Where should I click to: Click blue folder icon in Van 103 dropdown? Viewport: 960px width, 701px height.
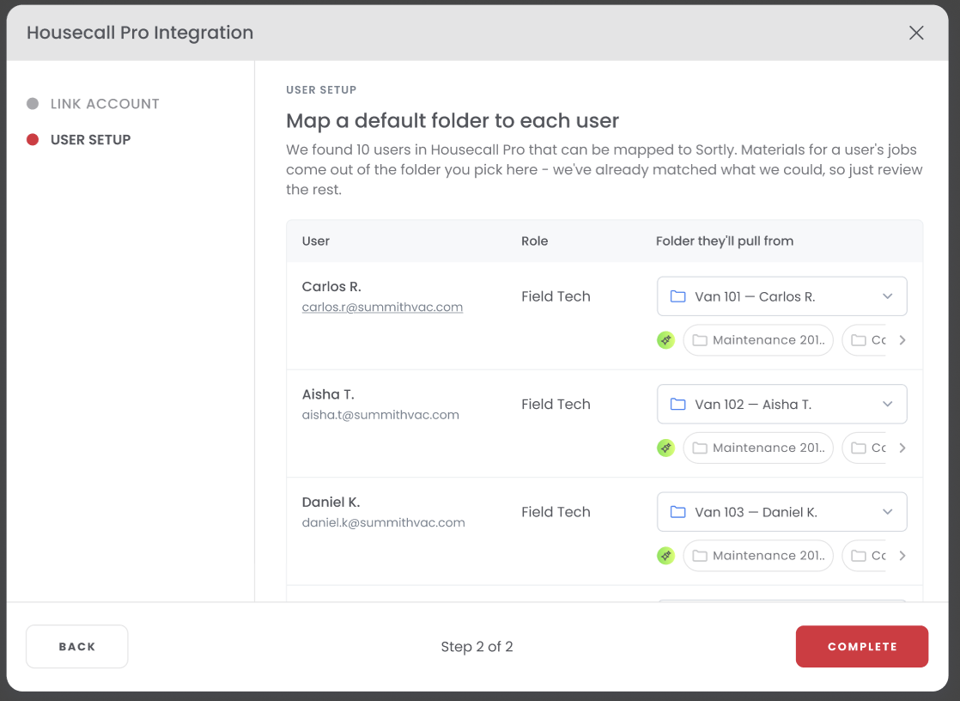tap(677, 512)
